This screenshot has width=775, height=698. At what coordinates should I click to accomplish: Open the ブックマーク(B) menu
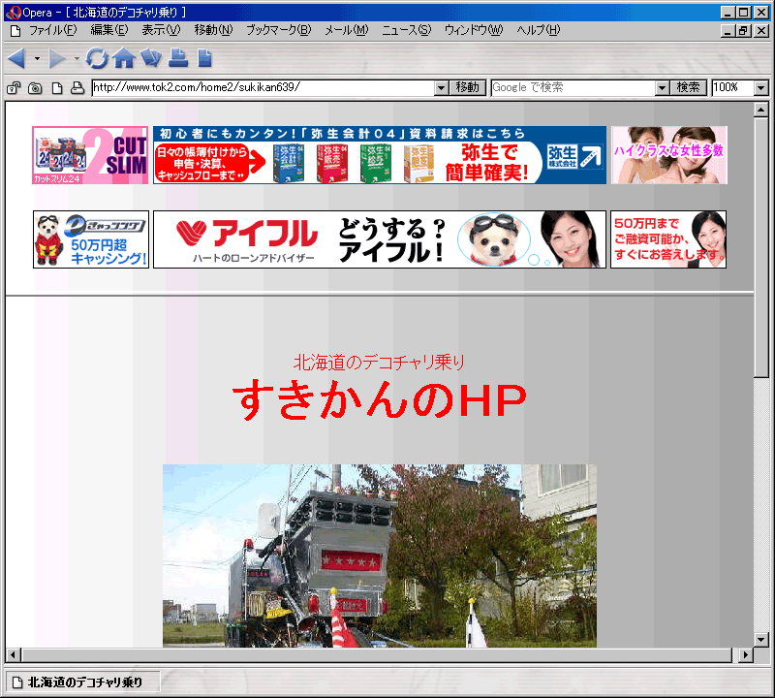click(x=279, y=30)
